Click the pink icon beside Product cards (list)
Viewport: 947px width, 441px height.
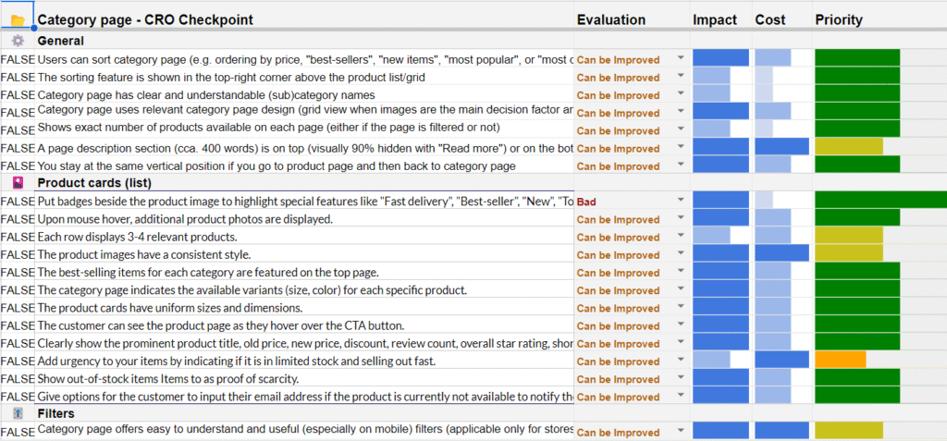tap(18, 183)
